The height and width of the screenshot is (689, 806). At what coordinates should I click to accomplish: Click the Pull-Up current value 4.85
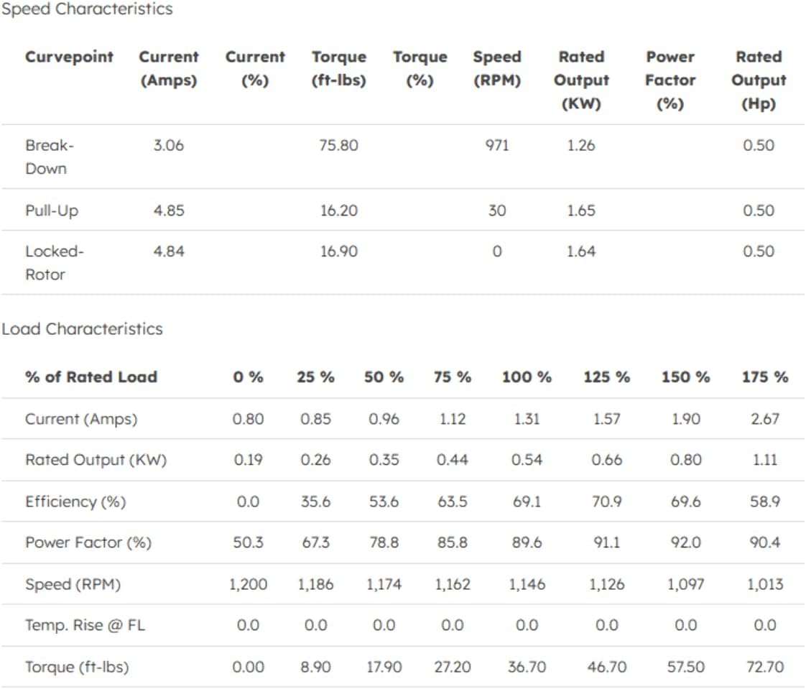point(169,211)
